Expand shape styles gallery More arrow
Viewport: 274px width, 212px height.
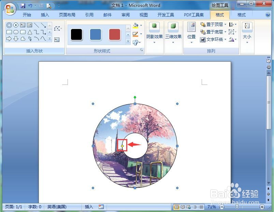(x=128, y=42)
